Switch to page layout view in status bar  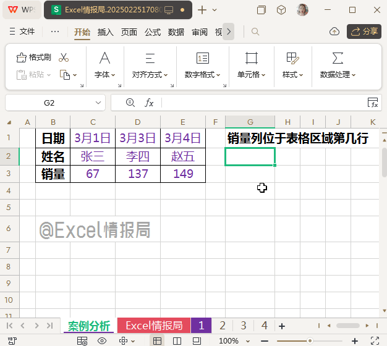pos(176,341)
